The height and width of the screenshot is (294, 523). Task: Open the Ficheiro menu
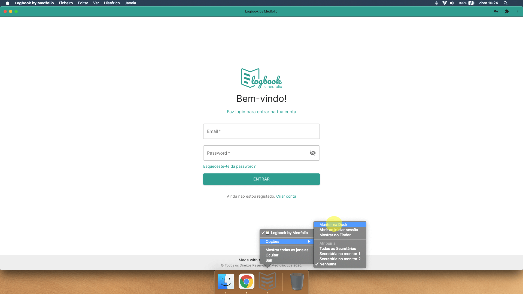point(66,3)
